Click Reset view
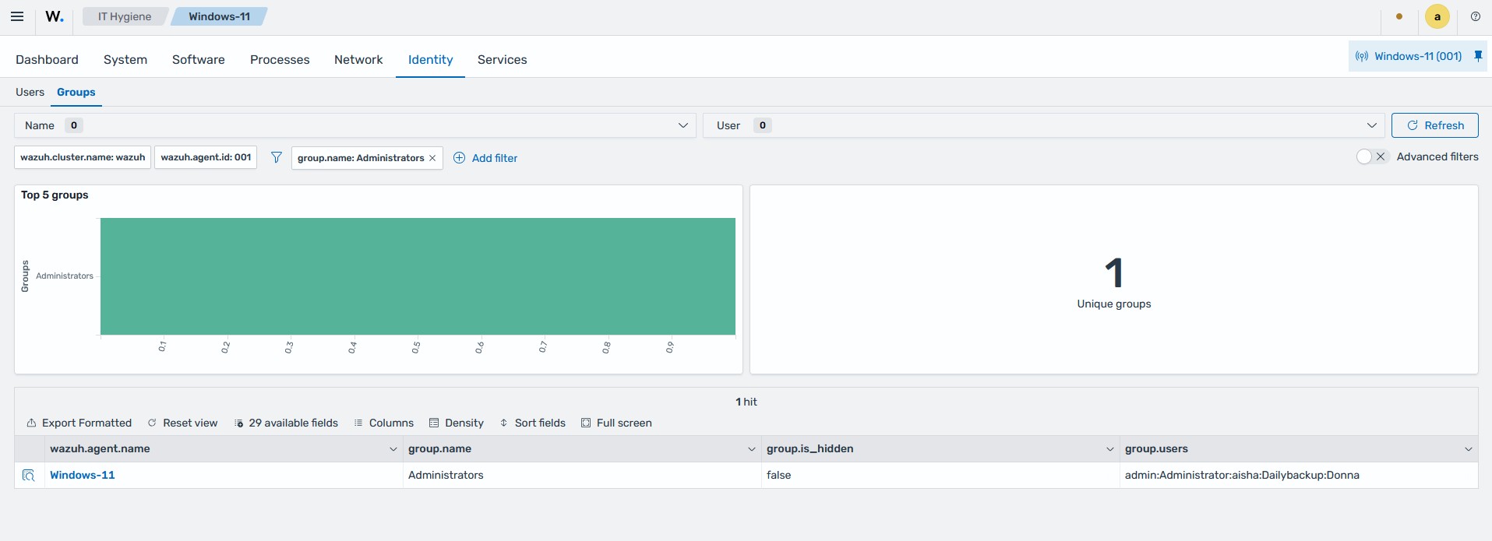The height and width of the screenshot is (541, 1492). [x=182, y=423]
